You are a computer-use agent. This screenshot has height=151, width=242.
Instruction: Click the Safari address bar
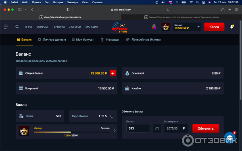coord(121,10)
